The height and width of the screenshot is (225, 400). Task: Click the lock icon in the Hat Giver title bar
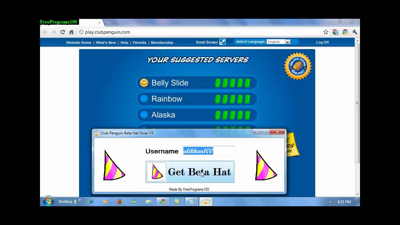point(97,133)
